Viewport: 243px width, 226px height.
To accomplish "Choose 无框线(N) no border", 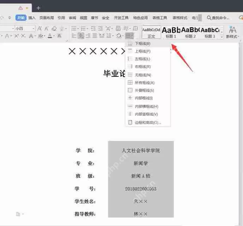I will tap(148, 75).
